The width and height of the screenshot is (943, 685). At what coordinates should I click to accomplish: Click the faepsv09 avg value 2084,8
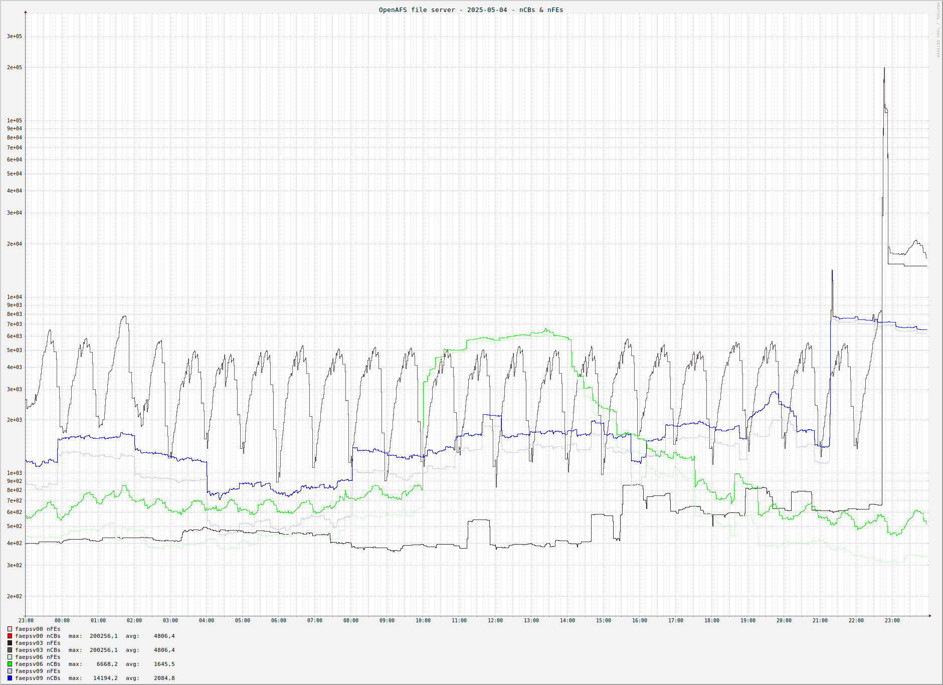164,678
